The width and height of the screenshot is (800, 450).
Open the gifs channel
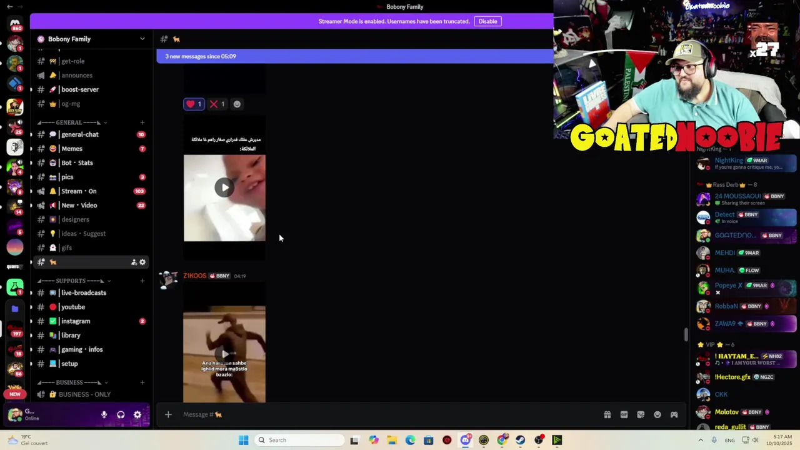tap(91, 247)
